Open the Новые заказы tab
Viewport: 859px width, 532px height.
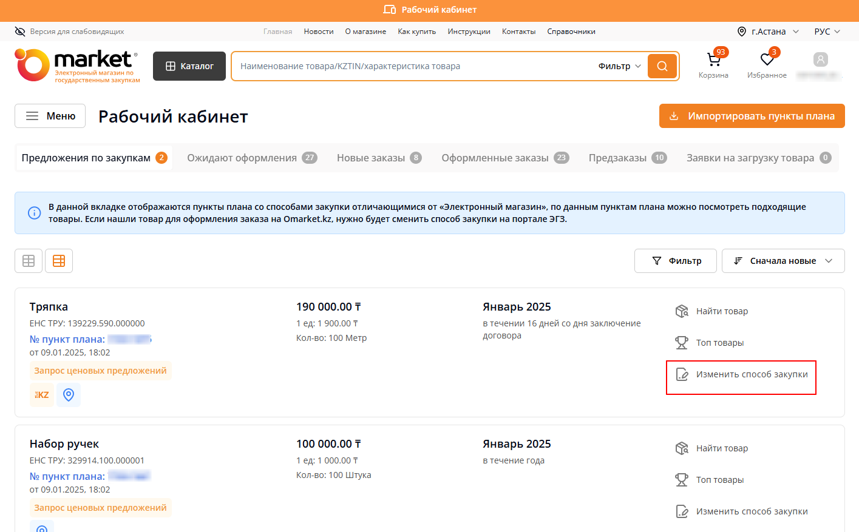coord(378,158)
